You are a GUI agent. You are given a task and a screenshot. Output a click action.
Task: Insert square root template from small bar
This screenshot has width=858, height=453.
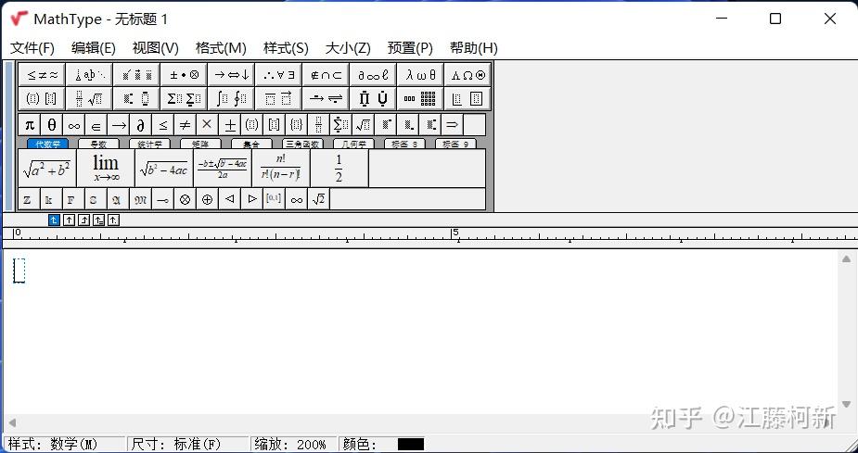pos(364,124)
